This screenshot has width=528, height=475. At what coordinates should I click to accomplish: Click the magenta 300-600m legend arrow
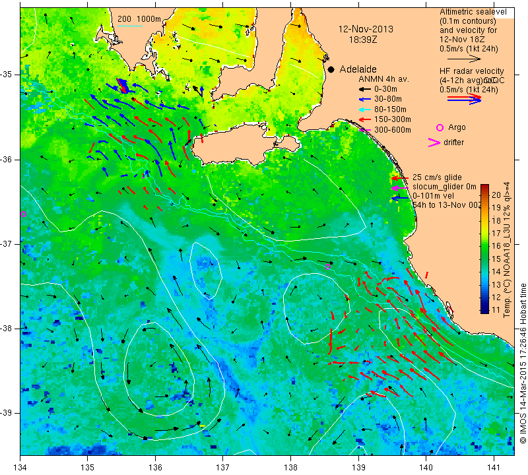(364, 130)
